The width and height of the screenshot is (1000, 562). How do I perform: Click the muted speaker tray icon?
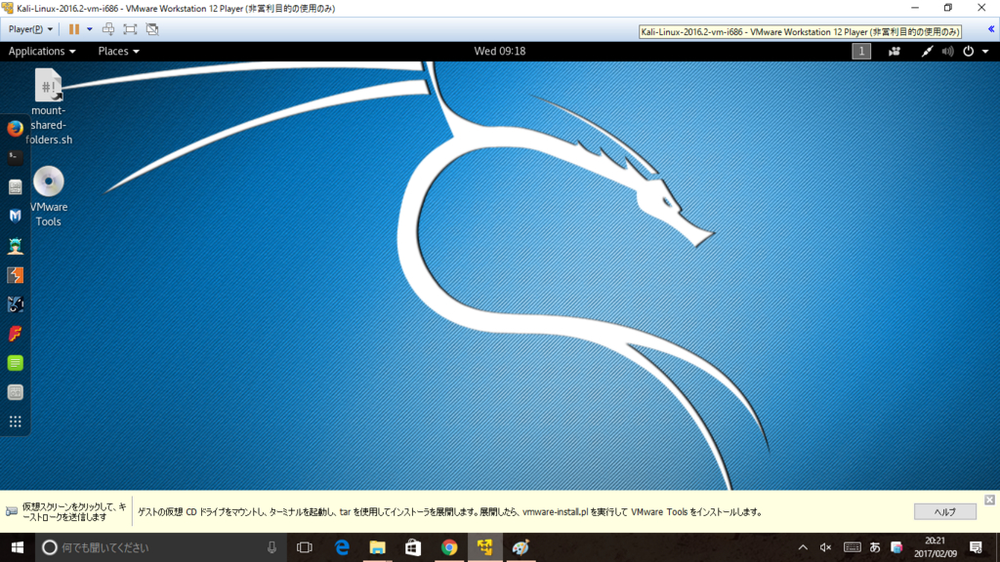pyautogui.click(x=826, y=547)
